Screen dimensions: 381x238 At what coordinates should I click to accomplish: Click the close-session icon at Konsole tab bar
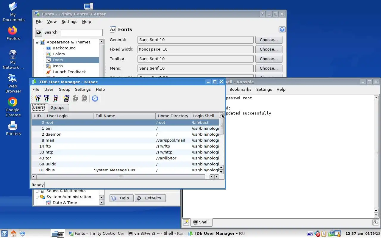[376, 222]
